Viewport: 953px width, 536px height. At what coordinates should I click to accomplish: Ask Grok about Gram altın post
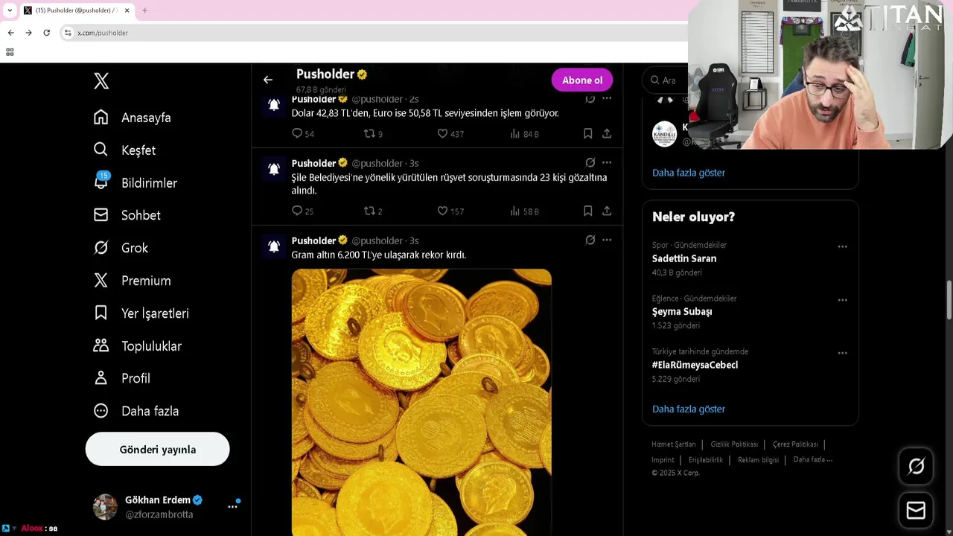[590, 240]
